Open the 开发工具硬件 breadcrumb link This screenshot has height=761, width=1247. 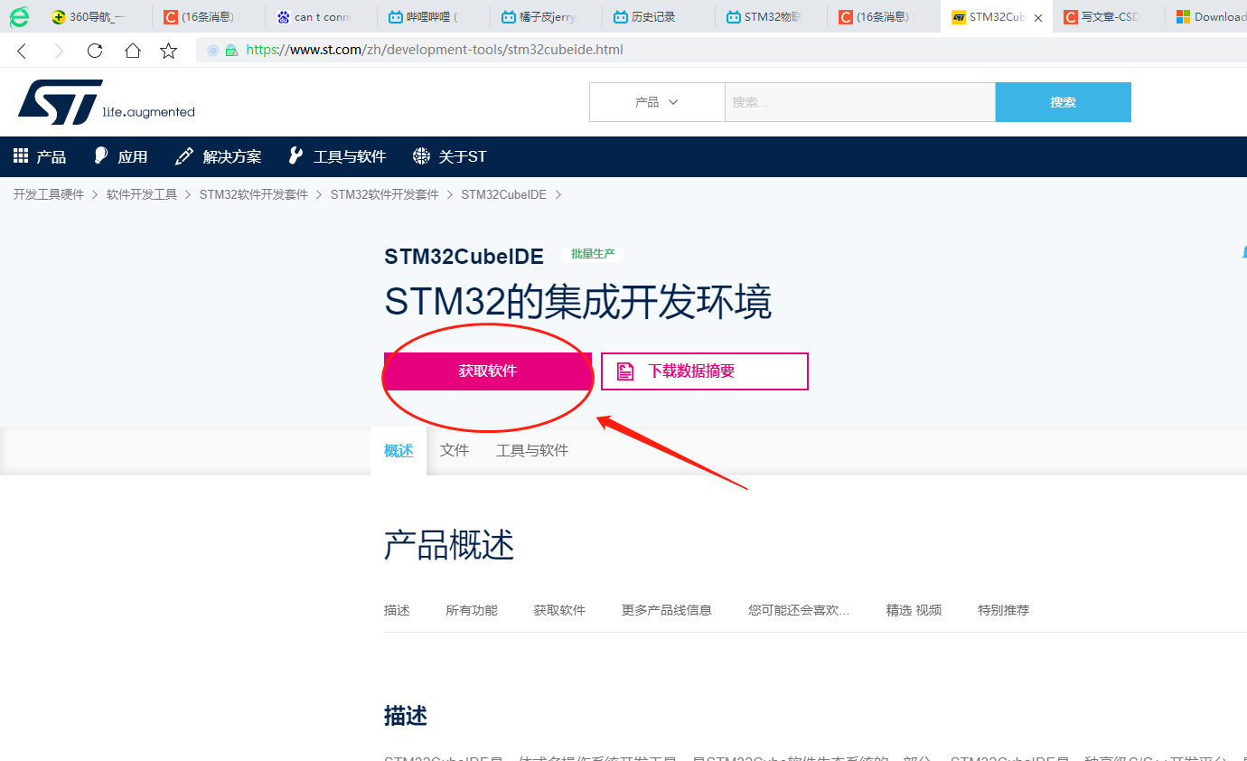(x=49, y=194)
